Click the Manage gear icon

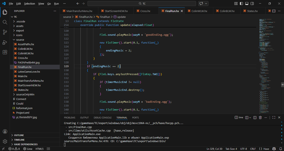(x=5, y=142)
